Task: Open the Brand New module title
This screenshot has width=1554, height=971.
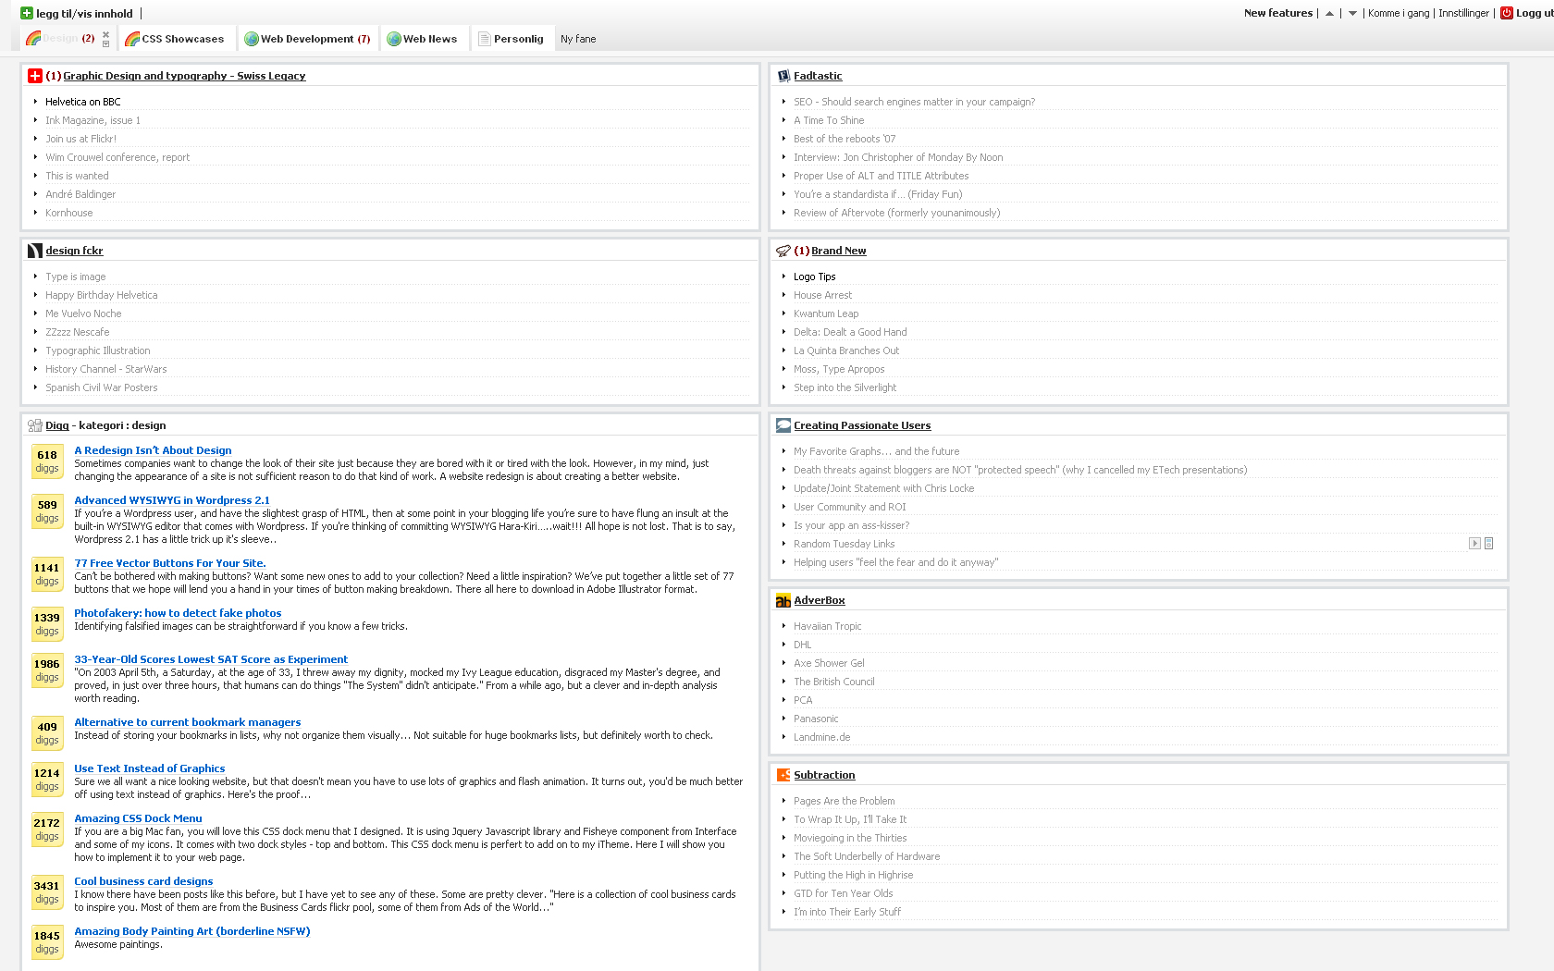Action: click(x=839, y=251)
